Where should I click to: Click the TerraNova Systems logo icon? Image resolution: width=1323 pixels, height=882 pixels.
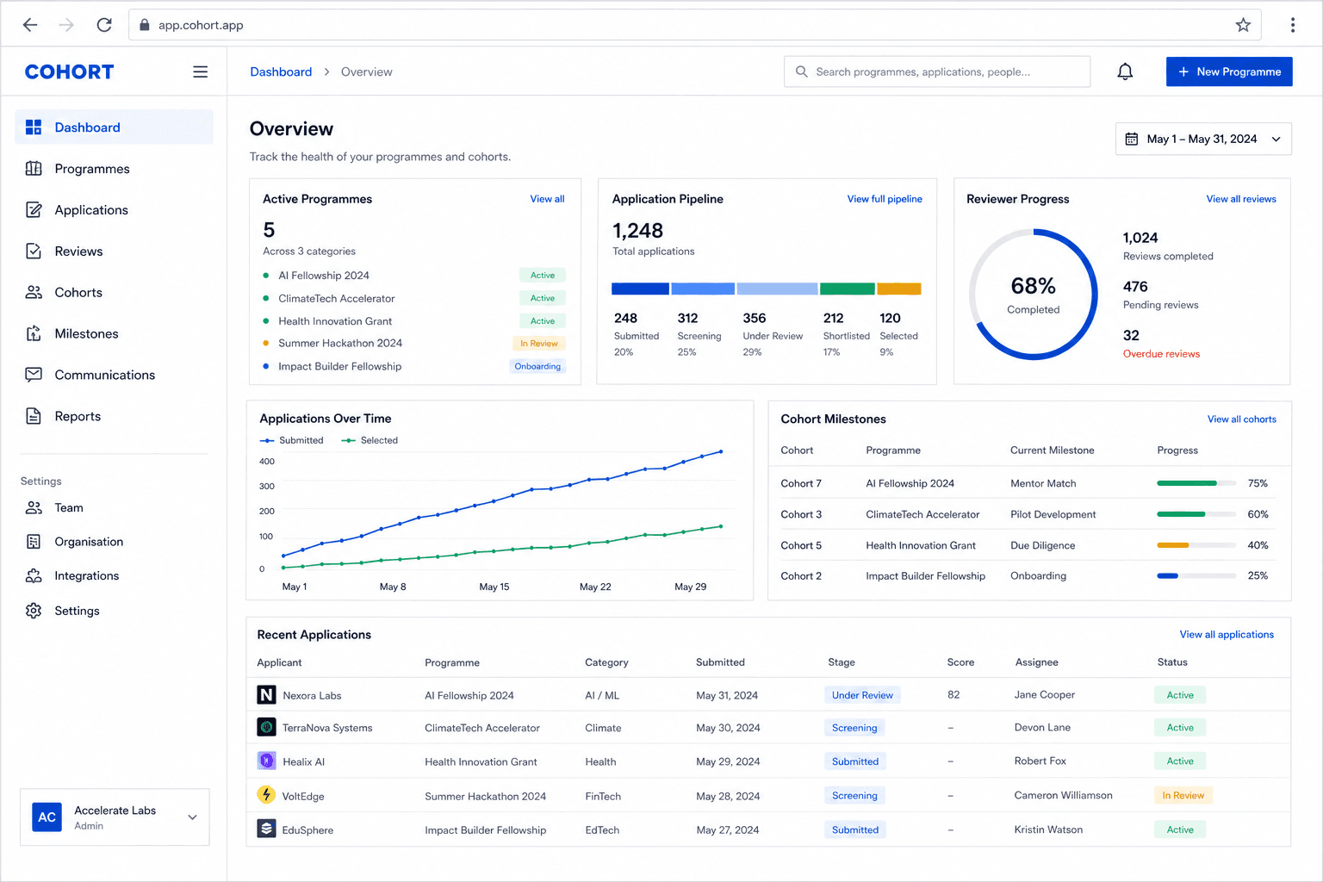click(266, 728)
